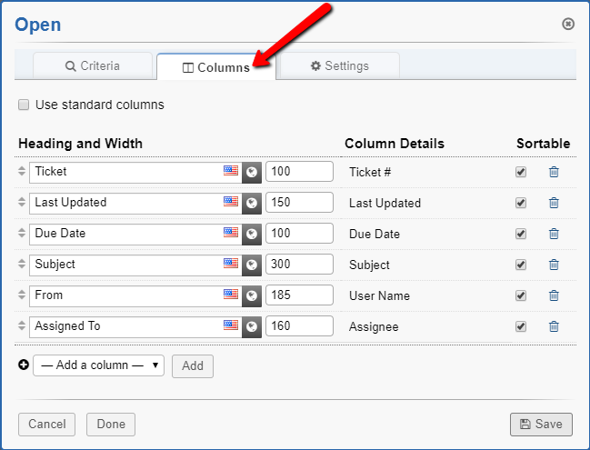The image size is (590, 450).
Task: Click the Save button
Action: [541, 424]
